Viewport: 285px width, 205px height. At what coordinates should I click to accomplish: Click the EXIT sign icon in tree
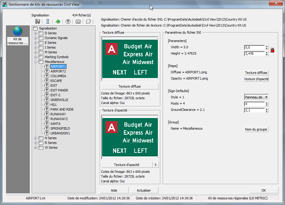(x=47, y=86)
